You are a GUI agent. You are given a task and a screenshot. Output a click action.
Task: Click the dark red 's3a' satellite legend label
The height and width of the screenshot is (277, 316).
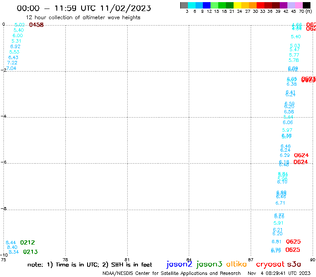click(x=294, y=264)
